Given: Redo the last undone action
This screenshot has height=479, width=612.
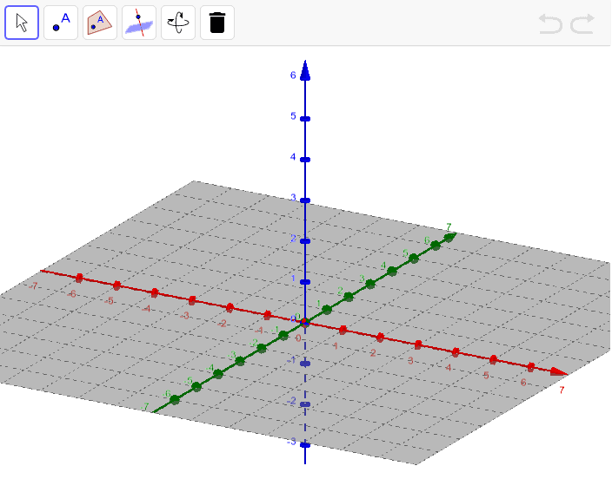Looking at the screenshot, I should [582, 23].
